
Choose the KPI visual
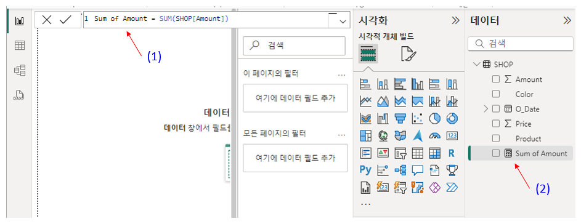383,153
